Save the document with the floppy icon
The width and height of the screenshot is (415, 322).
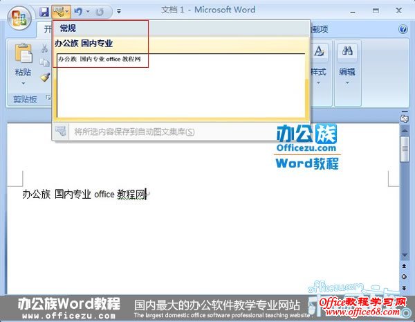[x=44, y=12]
